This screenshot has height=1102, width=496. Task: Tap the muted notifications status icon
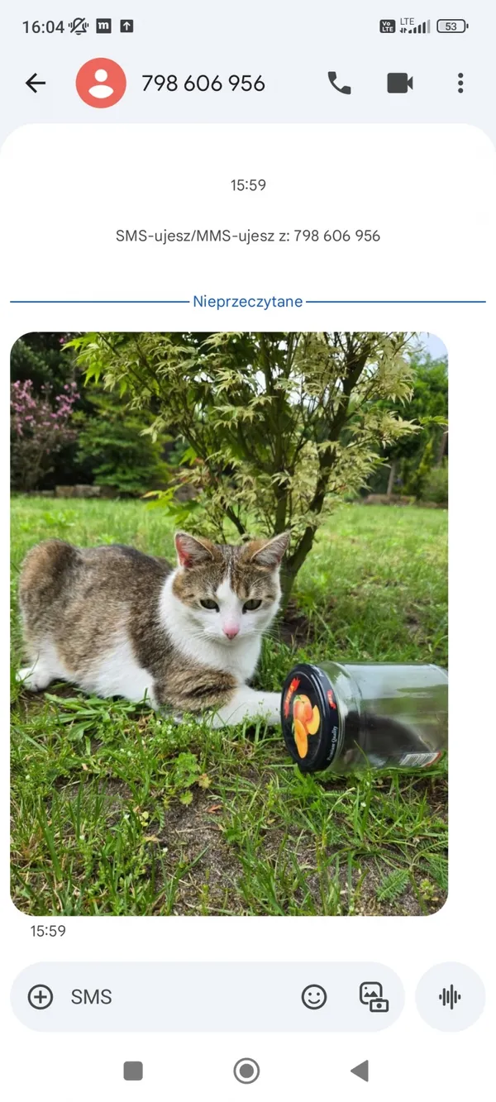79,26
